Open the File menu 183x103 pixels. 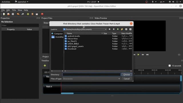[3, 10]
